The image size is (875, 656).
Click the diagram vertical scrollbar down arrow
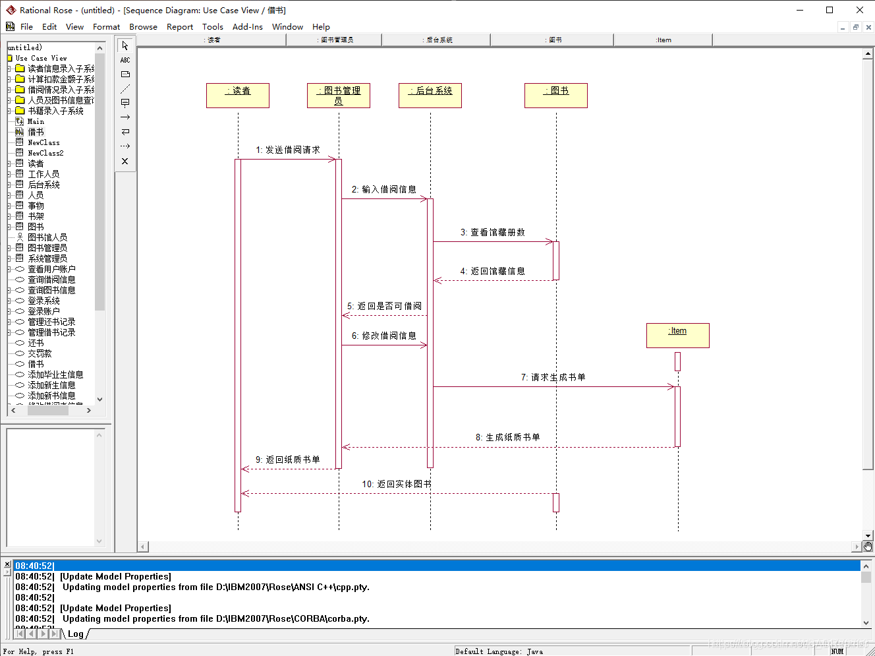[868, 536]
